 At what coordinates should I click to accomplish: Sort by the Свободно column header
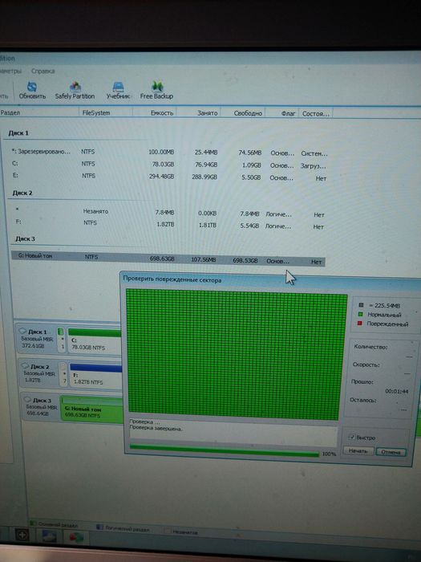tap(243, 113)
